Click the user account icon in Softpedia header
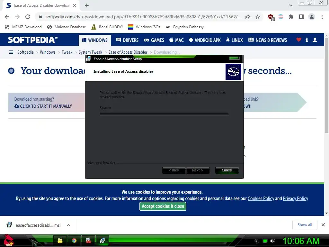This screenshot has height=247, width=329. tap(315, 40)
